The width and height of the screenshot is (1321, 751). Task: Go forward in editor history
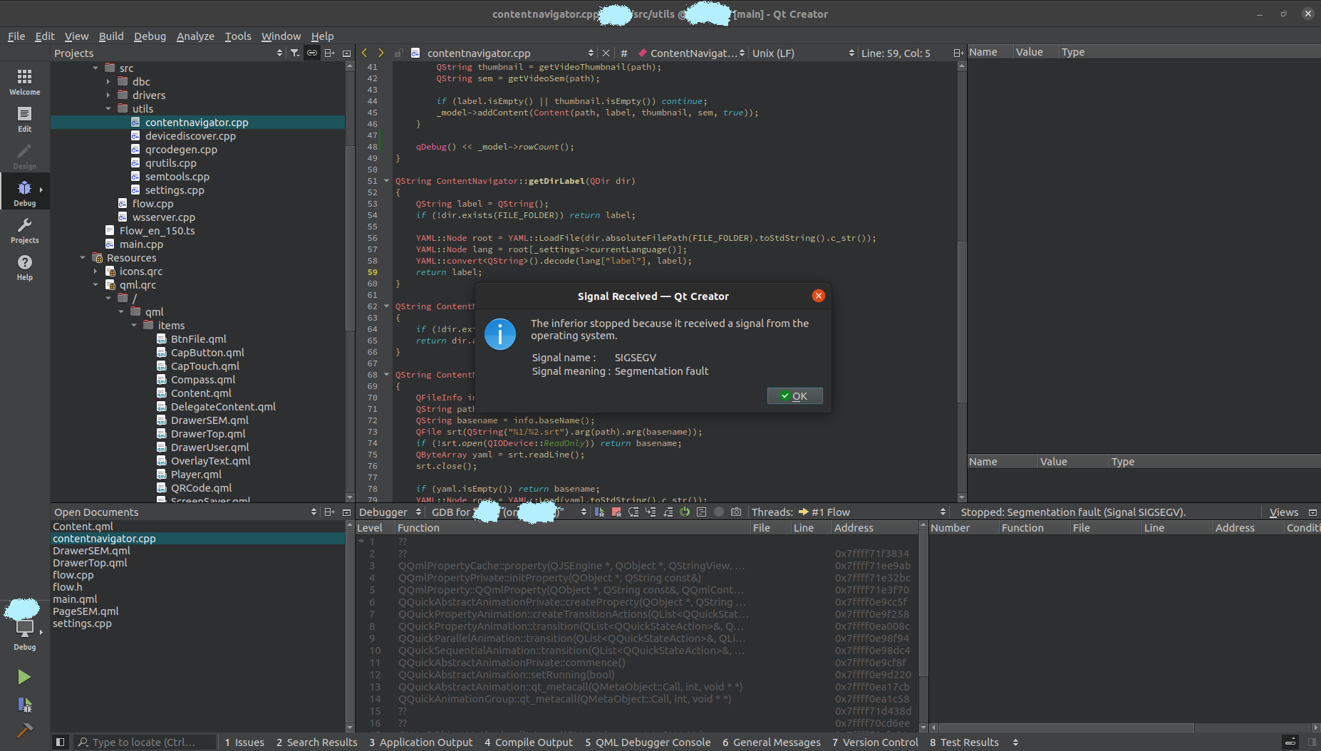pos(381,53)
